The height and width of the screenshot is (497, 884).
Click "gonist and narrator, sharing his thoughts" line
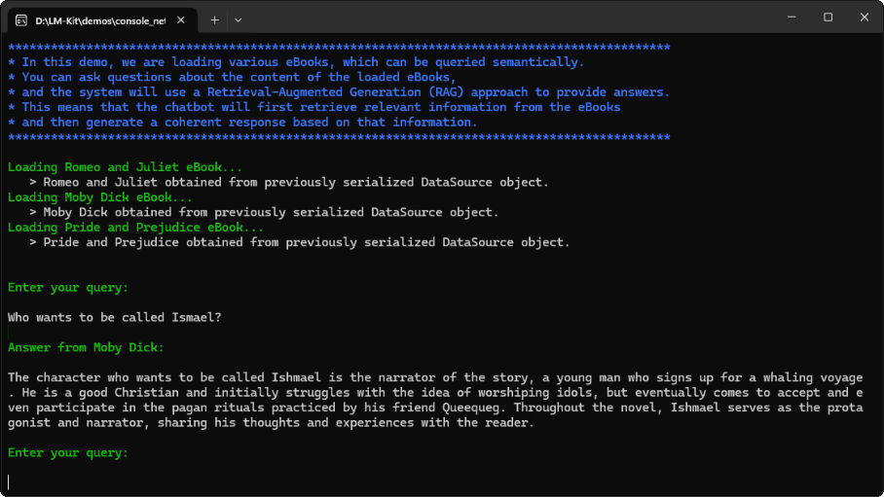[x=271, y=423]
